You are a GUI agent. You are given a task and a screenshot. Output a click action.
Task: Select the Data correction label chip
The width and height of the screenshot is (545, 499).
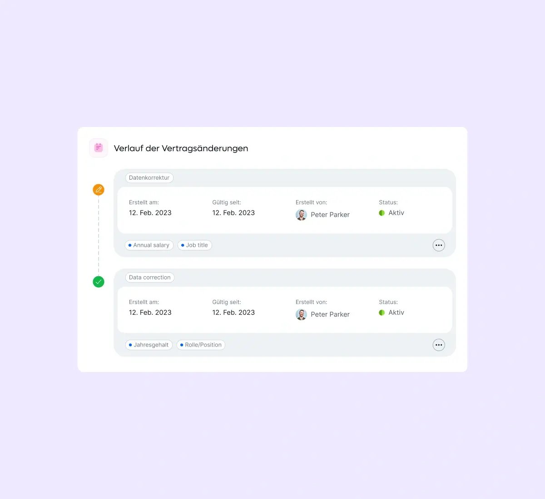point(150,278)
